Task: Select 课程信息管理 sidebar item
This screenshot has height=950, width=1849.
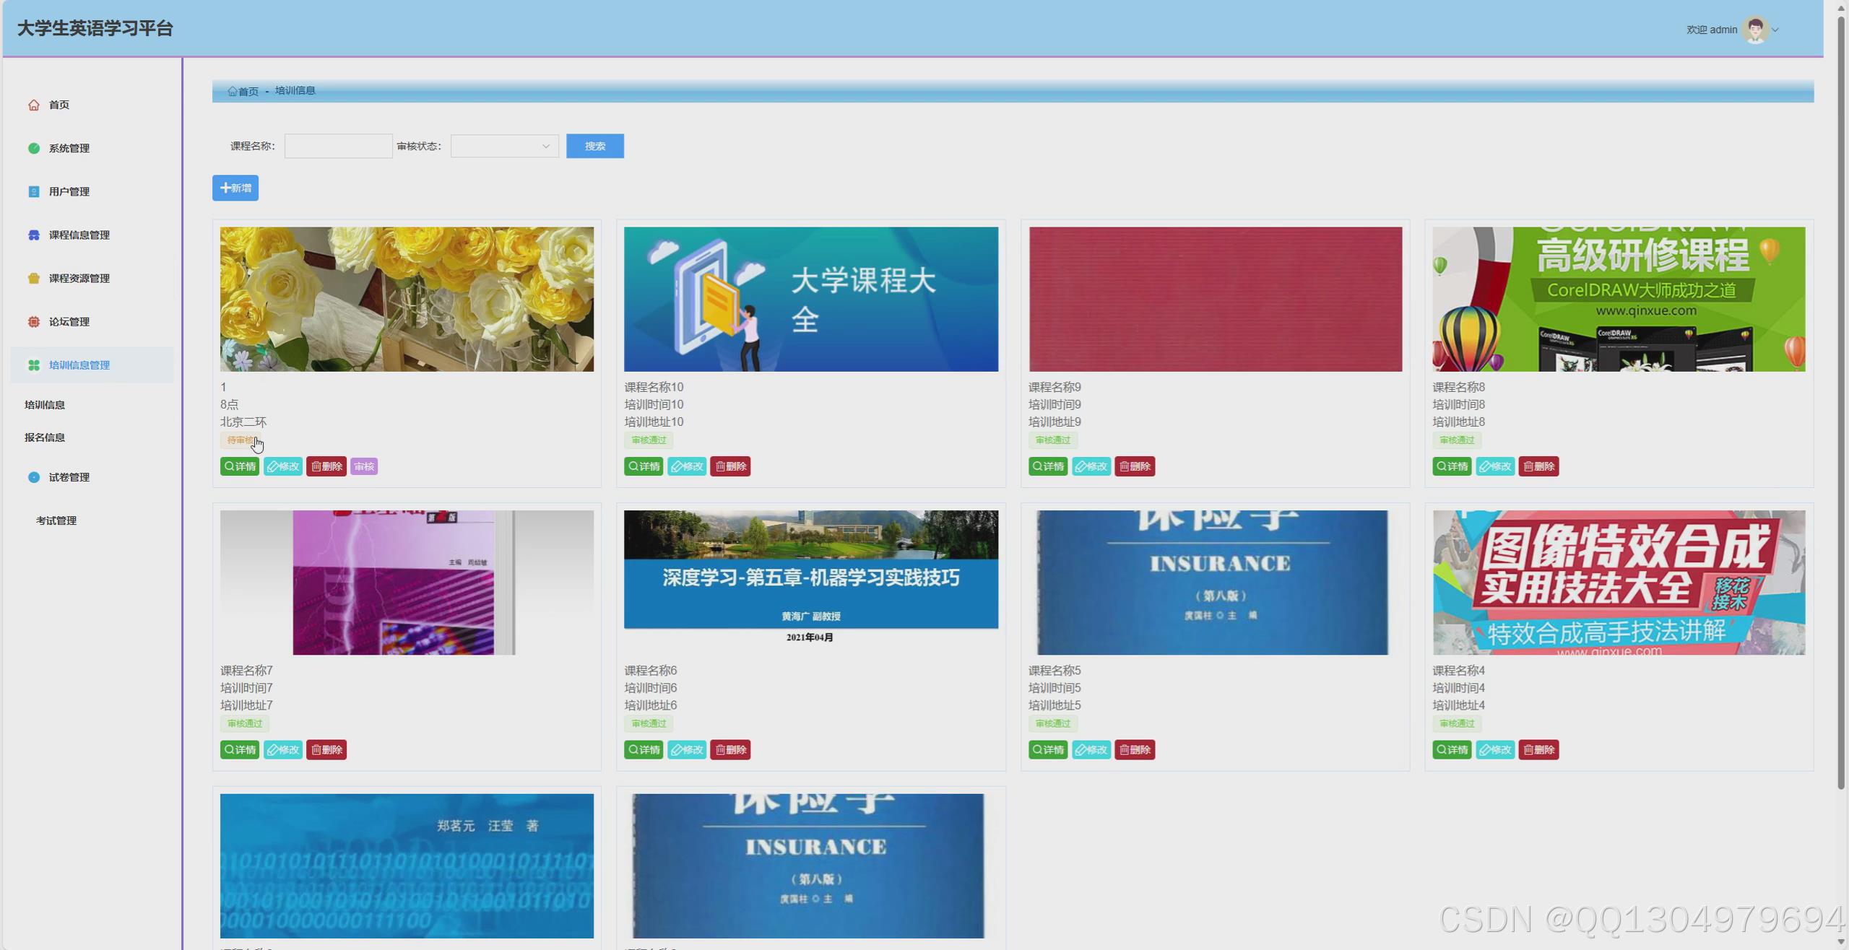Action: (78, 235)
